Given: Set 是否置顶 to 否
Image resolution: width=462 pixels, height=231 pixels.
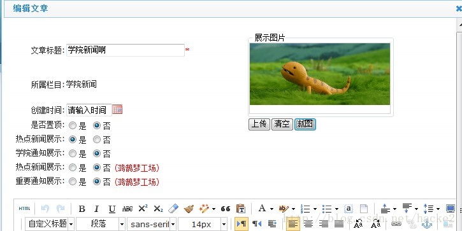Looking at the screenshot, I should 97,125.
